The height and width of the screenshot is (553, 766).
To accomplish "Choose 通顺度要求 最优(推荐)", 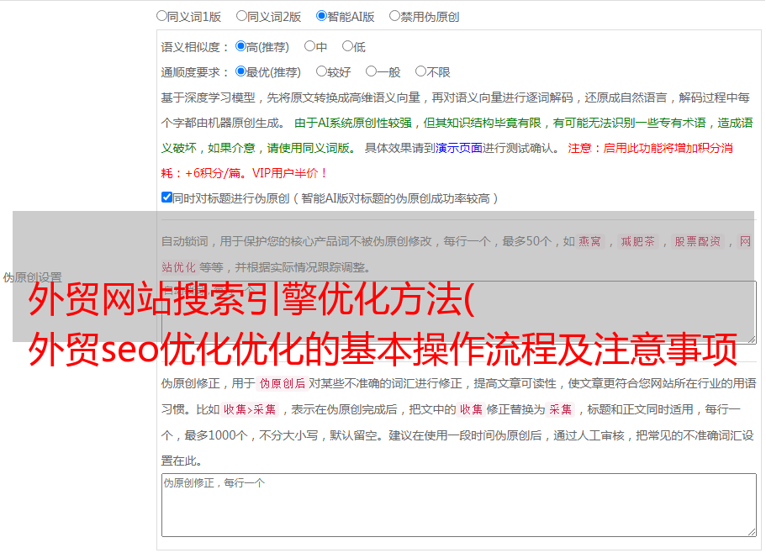I will [x=240, y=71].
